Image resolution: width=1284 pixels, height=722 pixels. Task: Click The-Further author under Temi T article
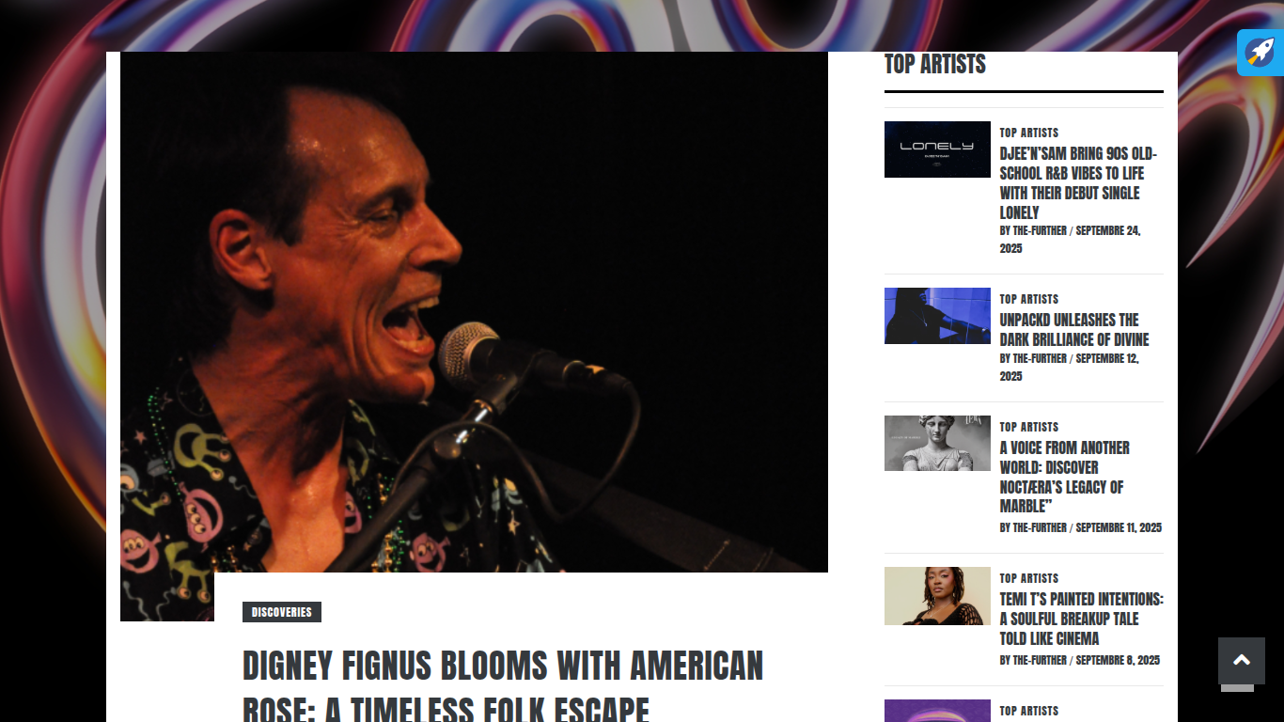[x=1040, y=660]
